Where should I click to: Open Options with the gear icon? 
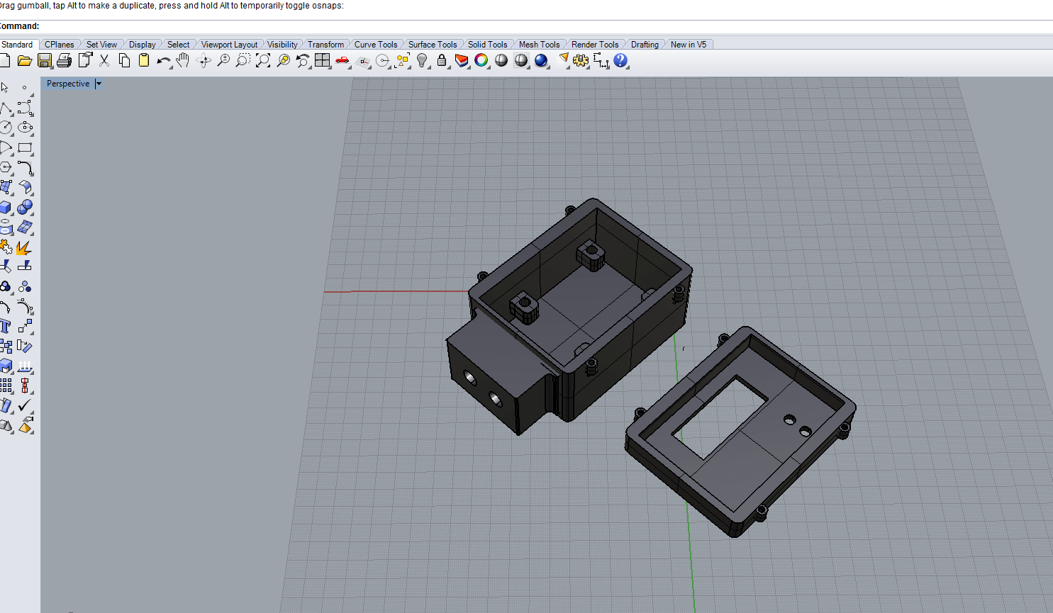click(x=581, y=61)
